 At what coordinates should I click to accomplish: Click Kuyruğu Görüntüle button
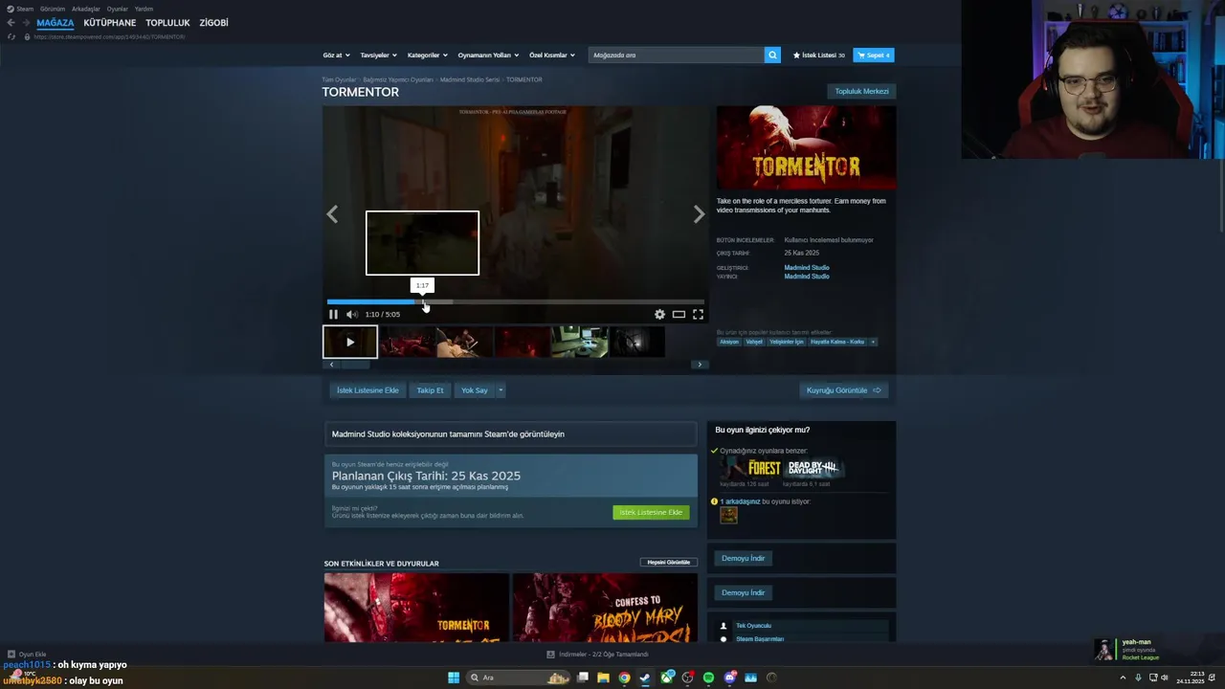coord(844,390)
